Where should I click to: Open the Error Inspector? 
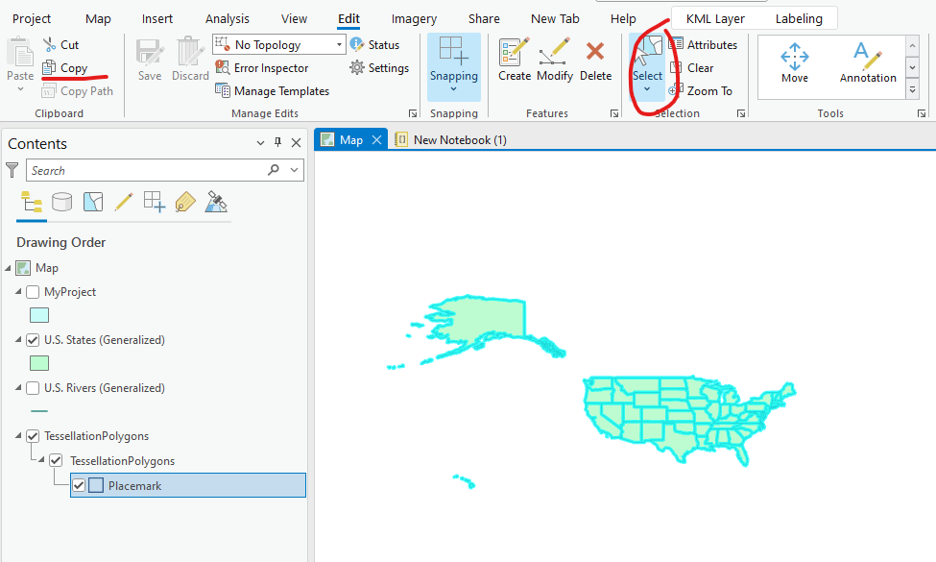(269, 67)
